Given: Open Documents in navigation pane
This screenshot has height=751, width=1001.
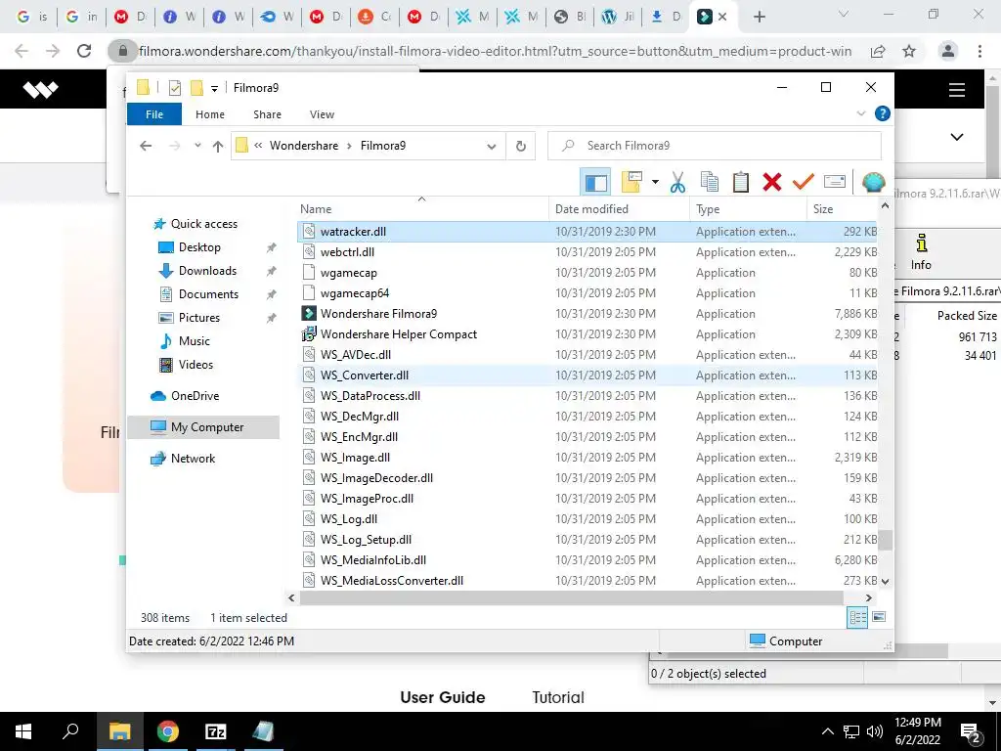Looking at the screenshot, I should tap(197, 294).
